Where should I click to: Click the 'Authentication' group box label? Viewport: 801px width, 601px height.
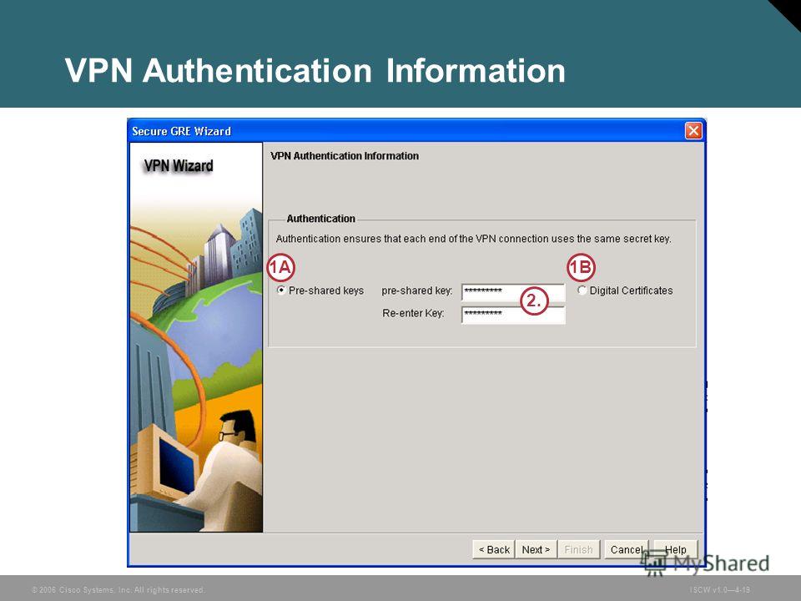tap(320, 219)
